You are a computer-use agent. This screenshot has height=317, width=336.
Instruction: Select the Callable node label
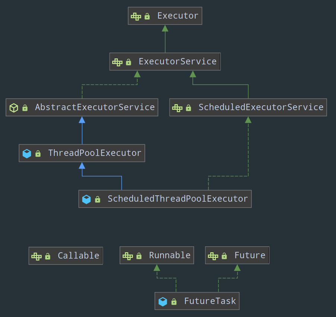click(x=78, y=256)
